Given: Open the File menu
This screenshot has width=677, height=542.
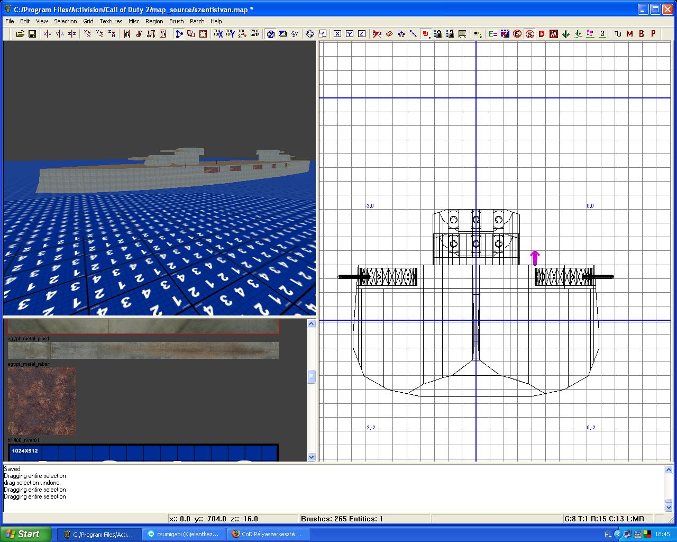Looking at the screenshot, I should pos(10,21).
